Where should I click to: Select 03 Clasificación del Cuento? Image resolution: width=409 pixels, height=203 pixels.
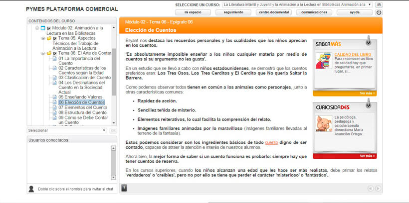[84, 78]
